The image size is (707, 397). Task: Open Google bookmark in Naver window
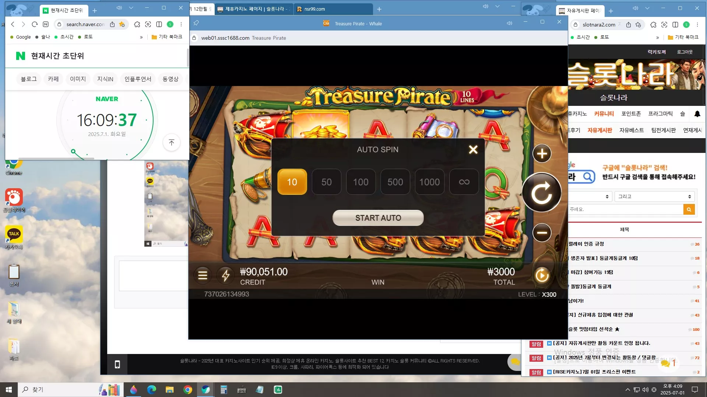(x=20, y=37)
